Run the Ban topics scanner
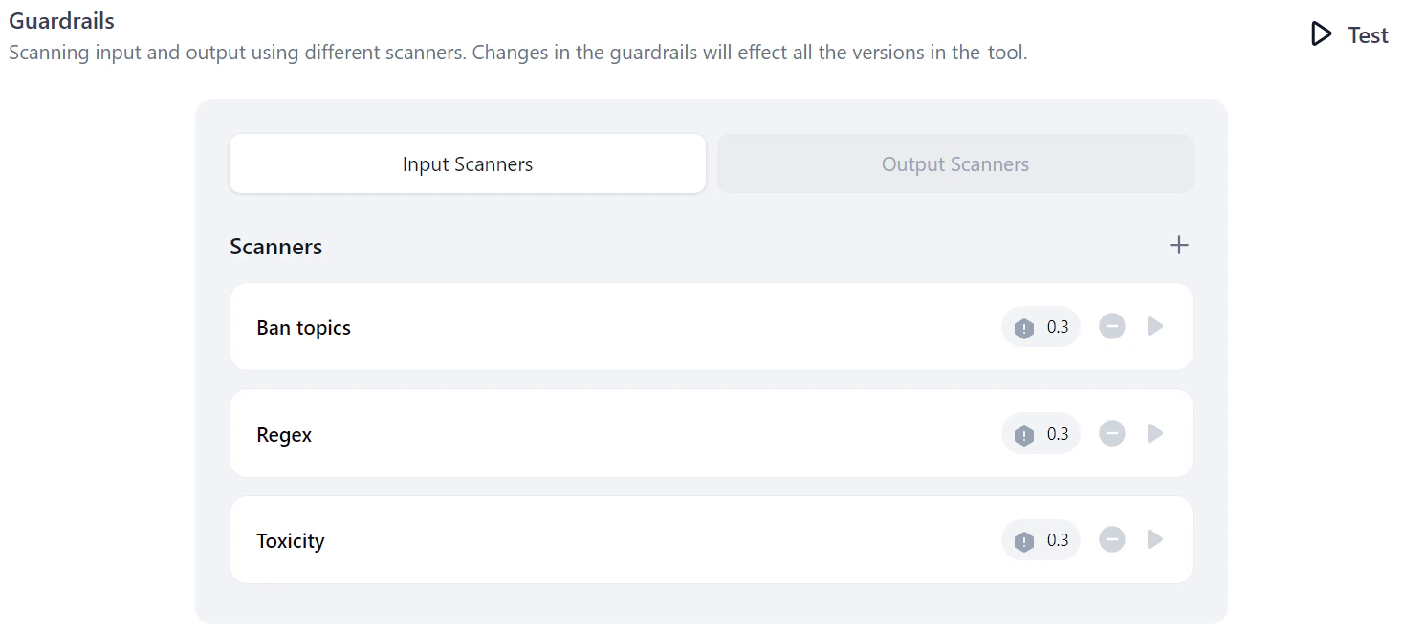The width and height of the screenshot is (1403, 632). 1154,326
